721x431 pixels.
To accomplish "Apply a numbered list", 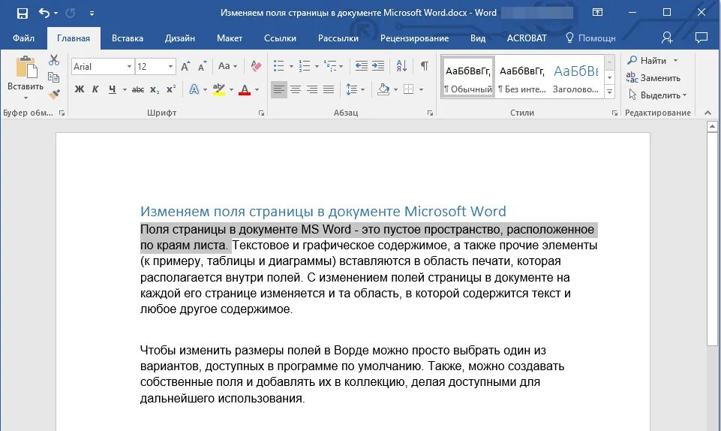I will click(305, 66).
